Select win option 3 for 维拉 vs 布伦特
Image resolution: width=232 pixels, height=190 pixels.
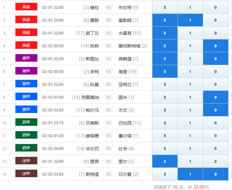point(165,7)
